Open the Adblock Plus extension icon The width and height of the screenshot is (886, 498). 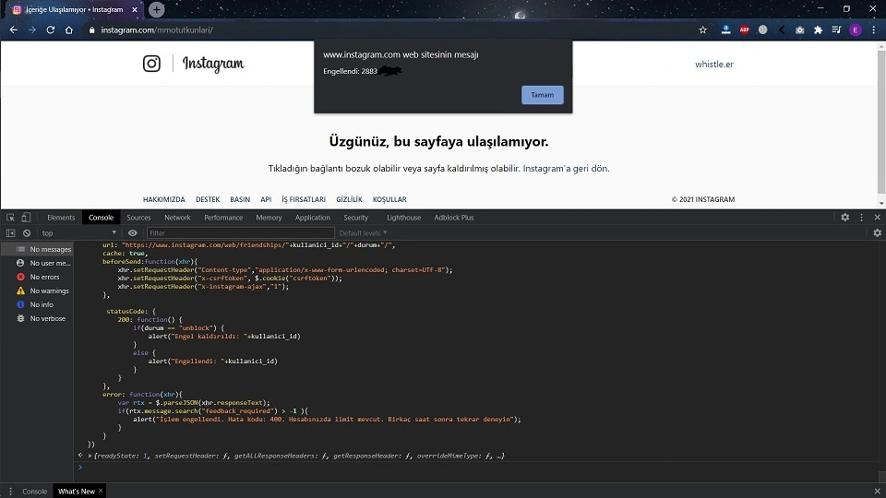point(744,30)
